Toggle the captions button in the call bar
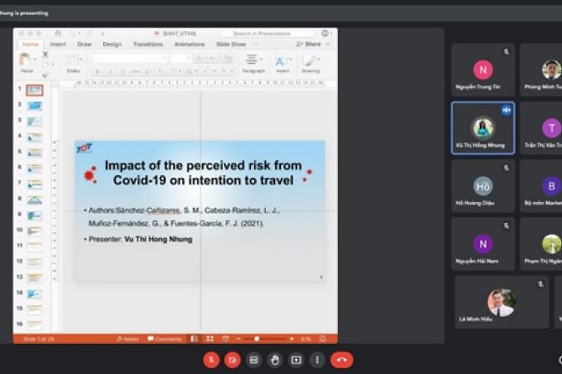562x374 pixels. [x=254, y=360]
